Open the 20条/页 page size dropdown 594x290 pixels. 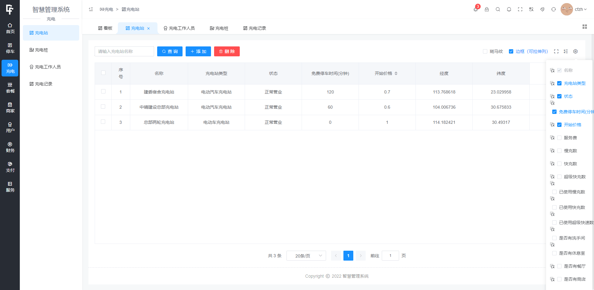(306, 256)
